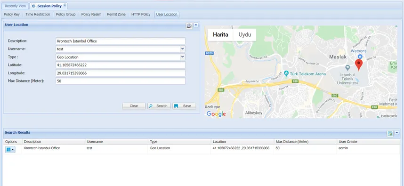404x186 pixels.
Task: Click the Alibeyköy label on the map
Action: click(254, 113)
